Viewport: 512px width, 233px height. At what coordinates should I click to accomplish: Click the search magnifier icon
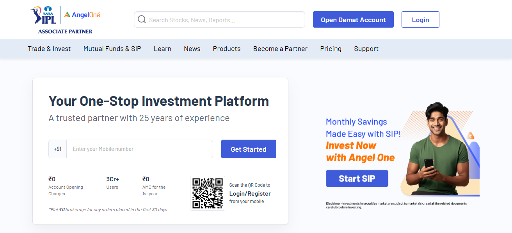142,19
